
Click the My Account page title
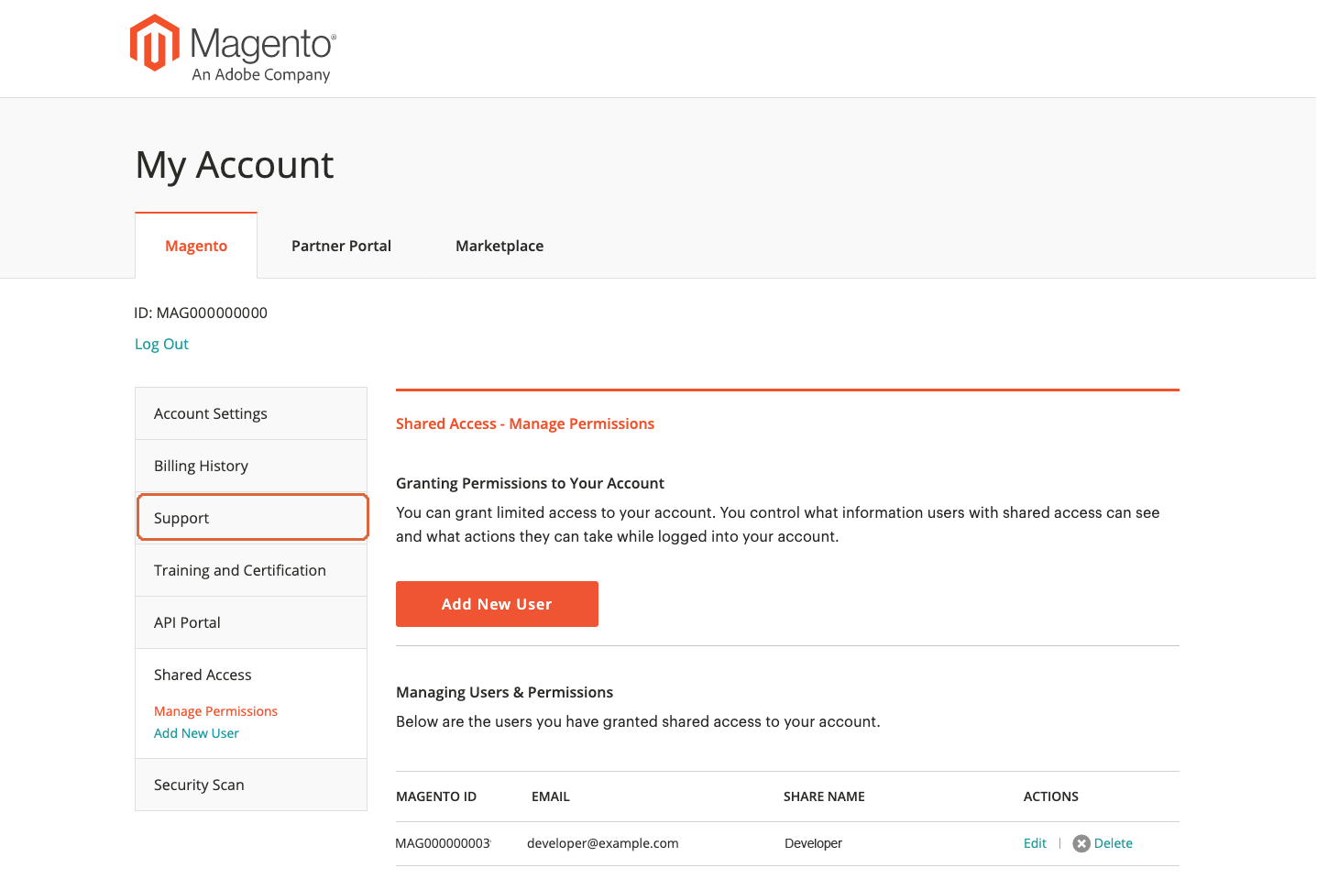click(235, 166)
